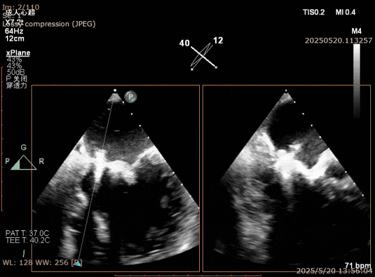Click the M4 gray map label
375x277 pixels.
point(356,30)
